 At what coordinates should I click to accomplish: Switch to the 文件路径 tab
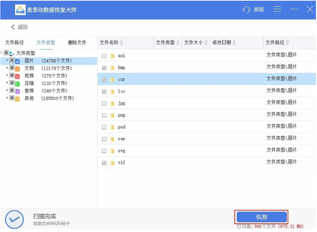coord(15,42)
